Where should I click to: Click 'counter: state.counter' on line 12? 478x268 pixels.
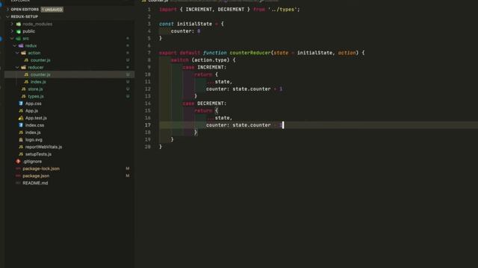pos(238,89)
